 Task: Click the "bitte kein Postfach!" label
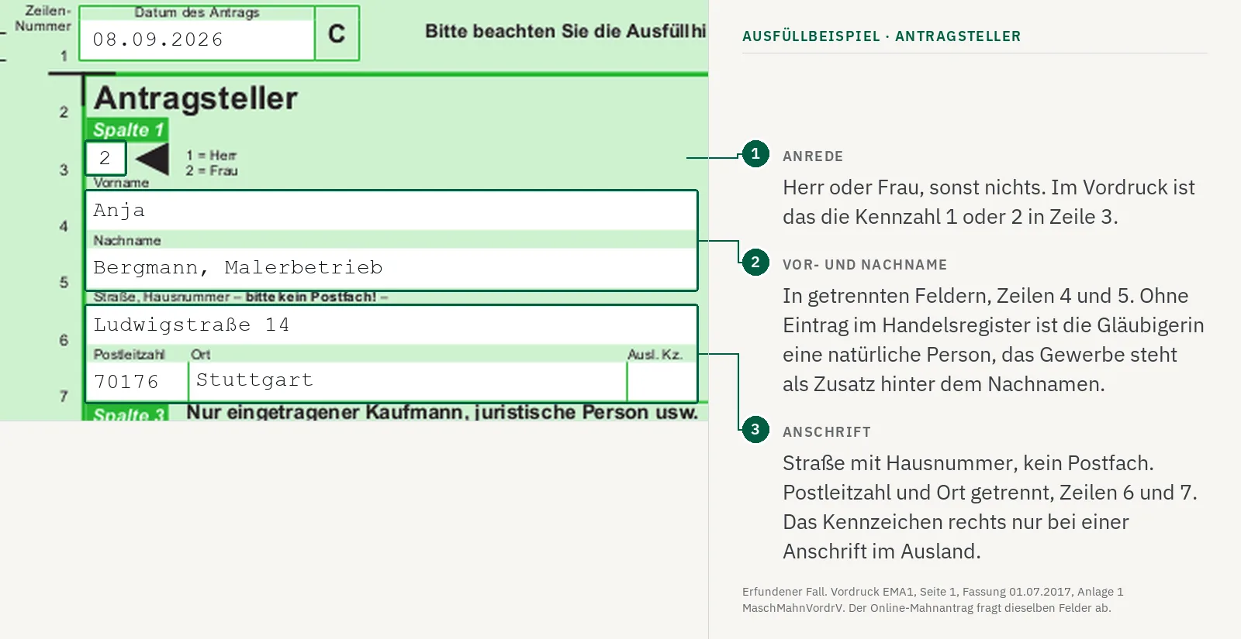click(x=310, y=297)
